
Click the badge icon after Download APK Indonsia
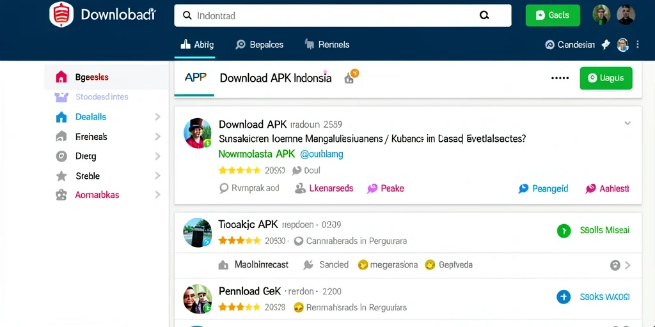[351, 77]
